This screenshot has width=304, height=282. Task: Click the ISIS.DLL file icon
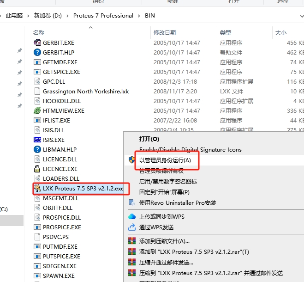(x=37, y=130)
